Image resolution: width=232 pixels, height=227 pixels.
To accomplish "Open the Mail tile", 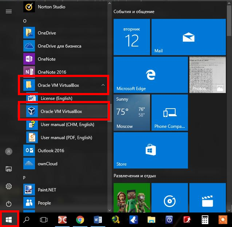I will tap(189, 37).
